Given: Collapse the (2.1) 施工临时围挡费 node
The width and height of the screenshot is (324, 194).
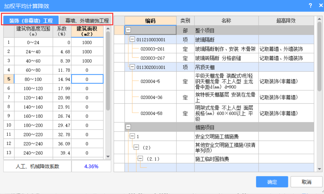Looking at the screenshot, I should click(140, 158).
